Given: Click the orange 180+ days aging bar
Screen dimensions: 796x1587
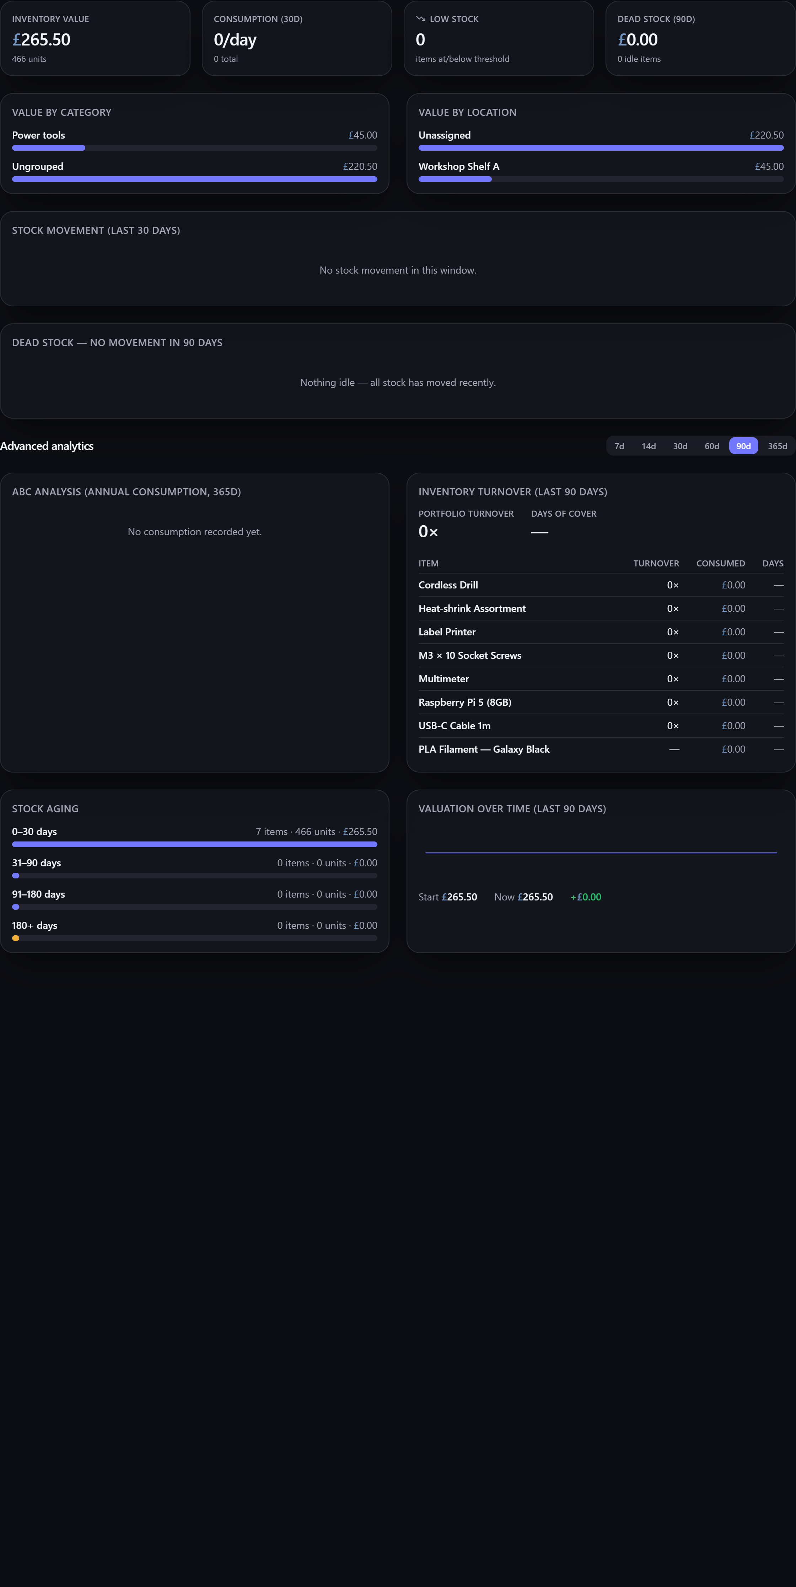Looking at the screenshot, I should 195,938.
